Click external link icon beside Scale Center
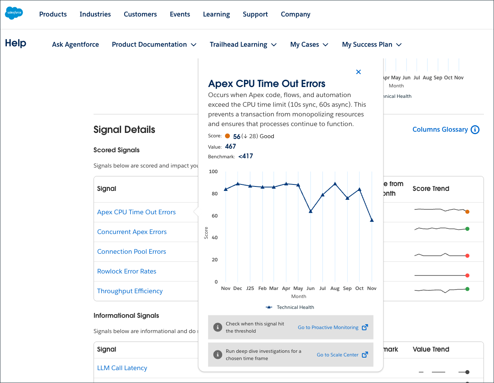Image resolution: width=494 pixels, height=383 pixels. click(x=365, y=355)
